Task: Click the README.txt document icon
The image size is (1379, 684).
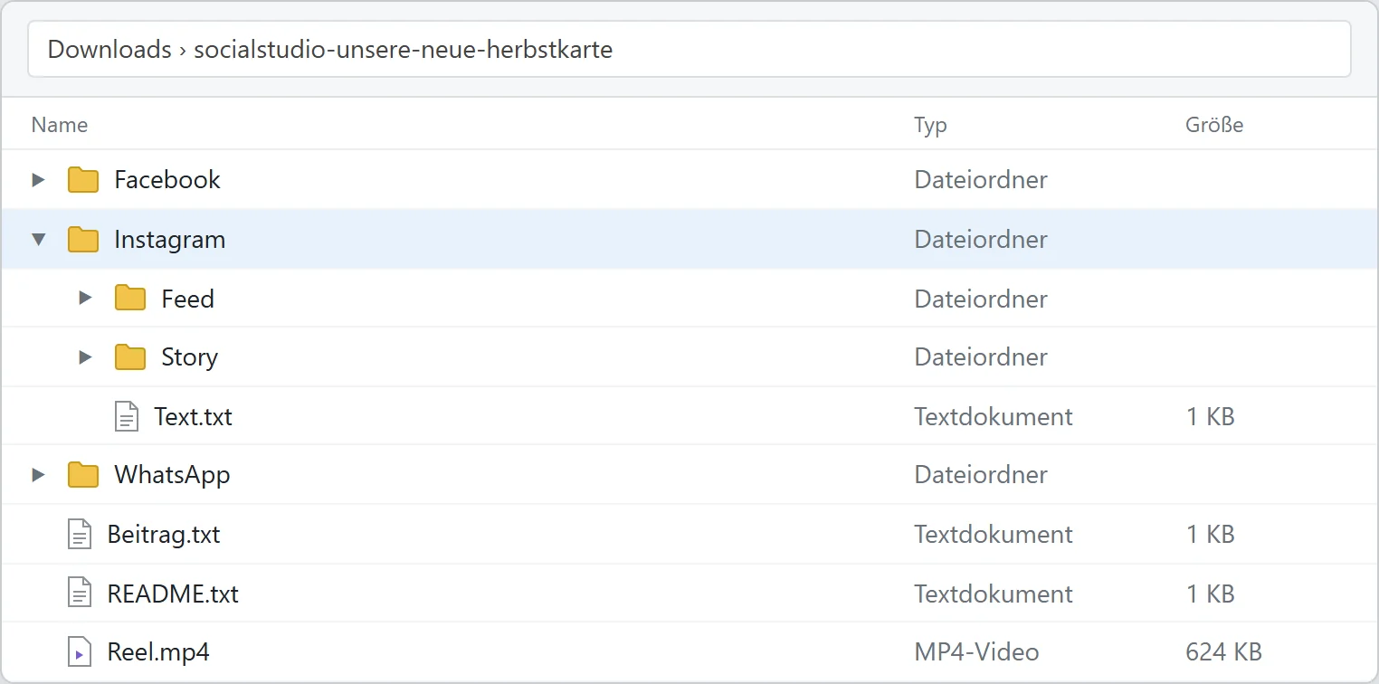Action: (80, 594)
